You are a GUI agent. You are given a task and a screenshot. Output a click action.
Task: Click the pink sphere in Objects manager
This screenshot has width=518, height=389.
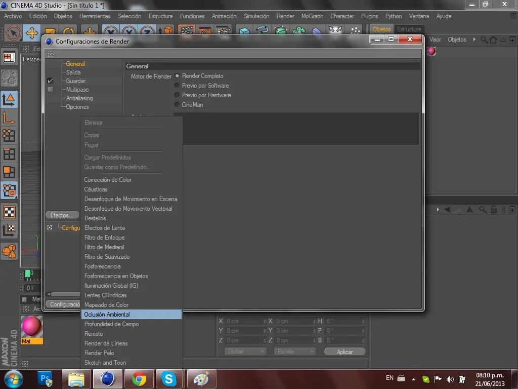[x=431, y=51]
